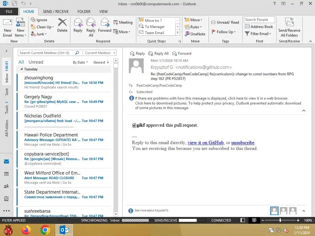This screenshot has width=315, height=236.
Task: Open the New Items menu
Action: tap(21, 28)
